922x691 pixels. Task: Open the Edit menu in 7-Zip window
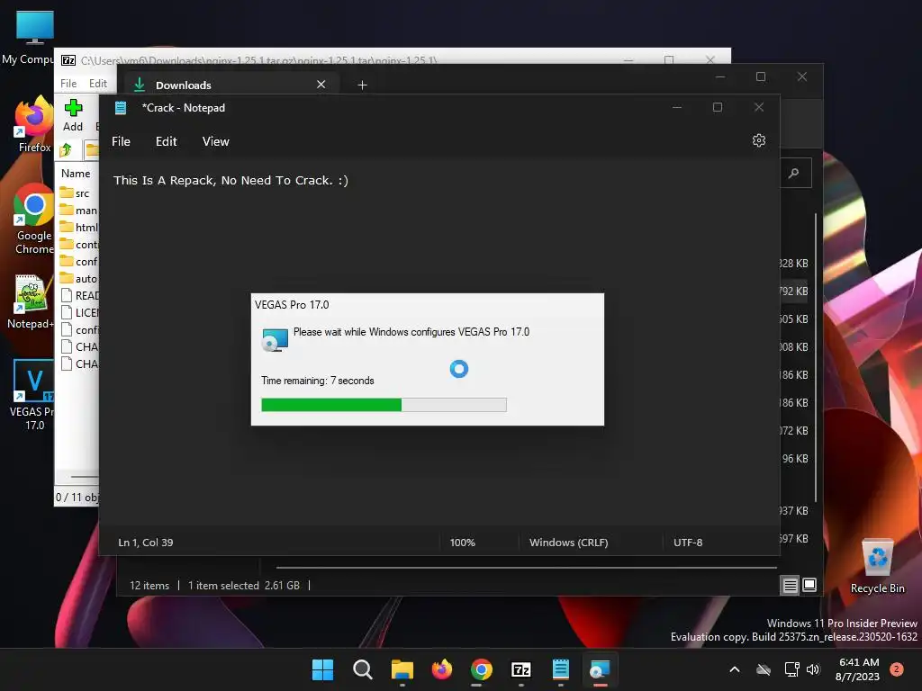pos(97,84)
